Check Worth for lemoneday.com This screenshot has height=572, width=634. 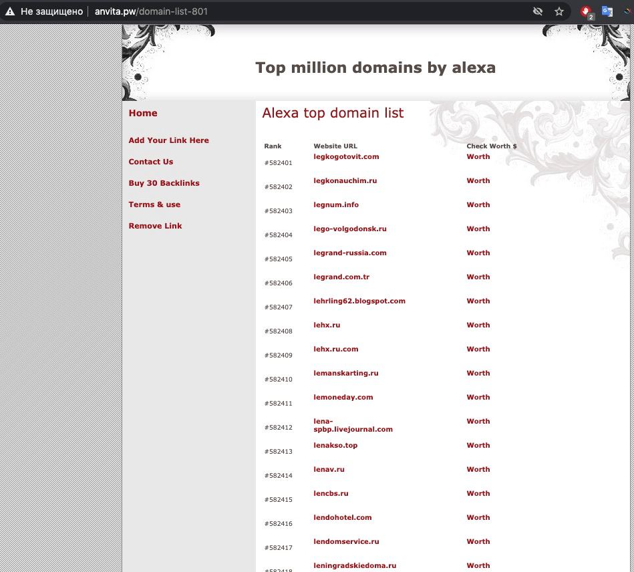click(478, 397)
